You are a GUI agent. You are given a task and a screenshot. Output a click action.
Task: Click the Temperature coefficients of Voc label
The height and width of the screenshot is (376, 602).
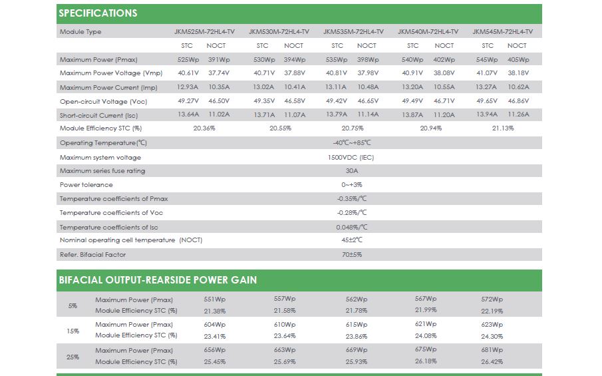[x=111, y=213]
